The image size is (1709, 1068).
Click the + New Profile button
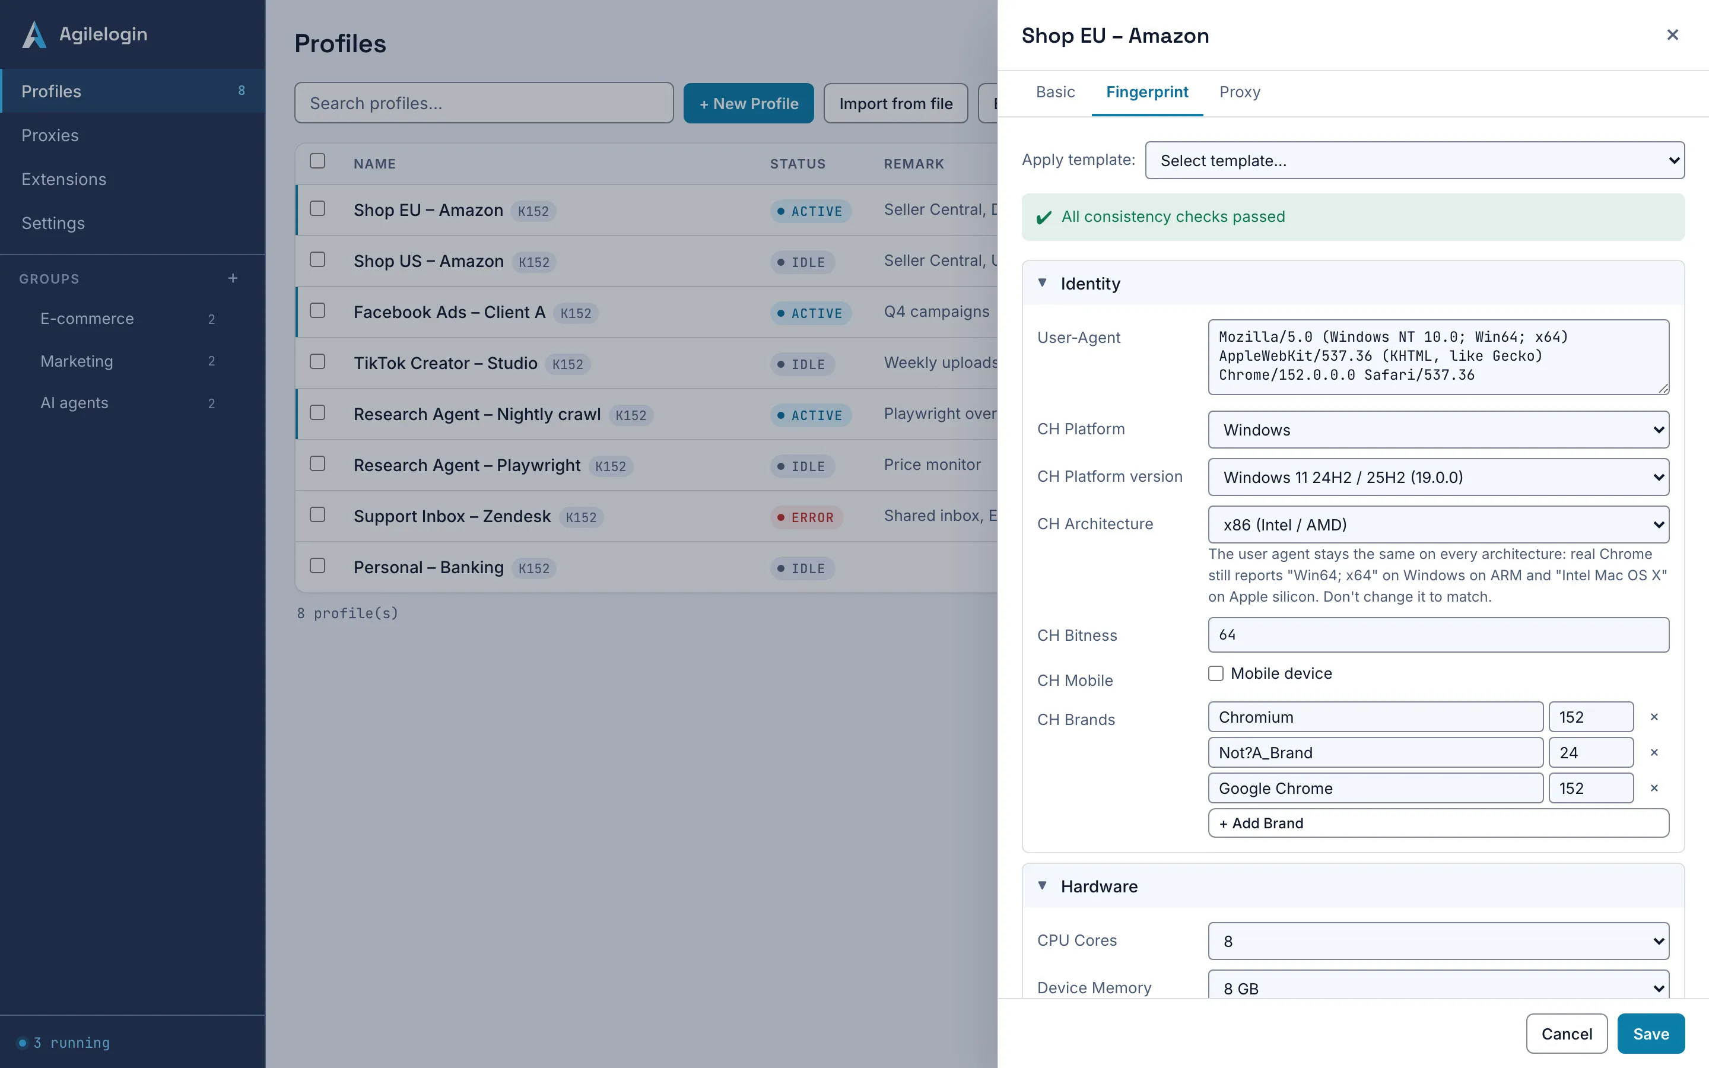(748, 103)
